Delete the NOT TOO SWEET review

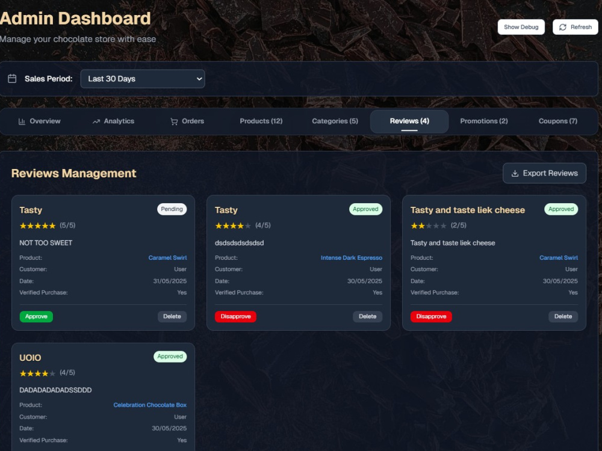[x=172, y=316]
